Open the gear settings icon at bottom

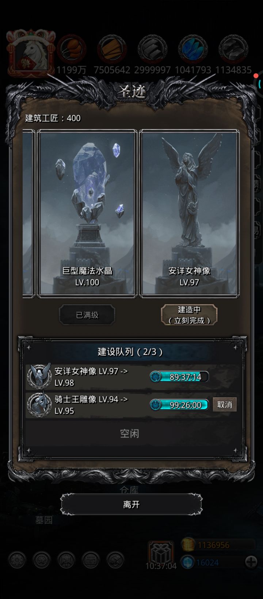pos(17,559)
